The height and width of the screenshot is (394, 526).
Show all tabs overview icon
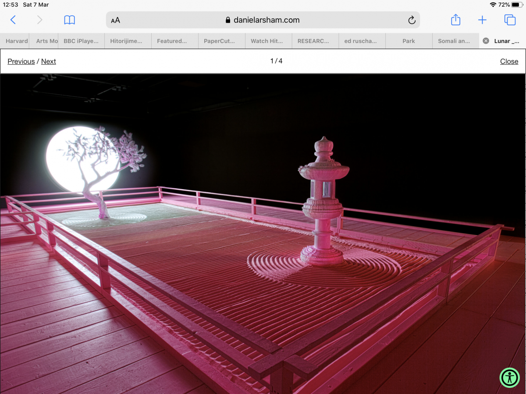(x=510, y=20)
